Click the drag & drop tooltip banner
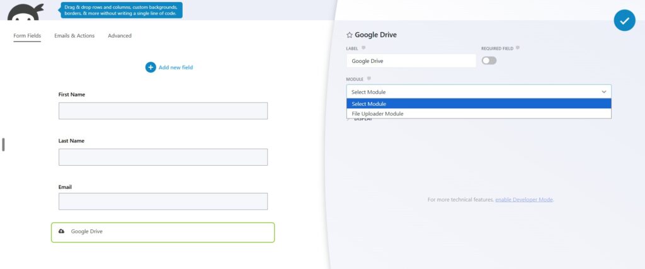The width and height of the screenshot is (645, 269). pyautogui.click(x=122, y=10)
